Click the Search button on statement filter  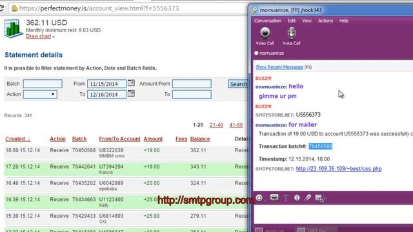(238, 84)
